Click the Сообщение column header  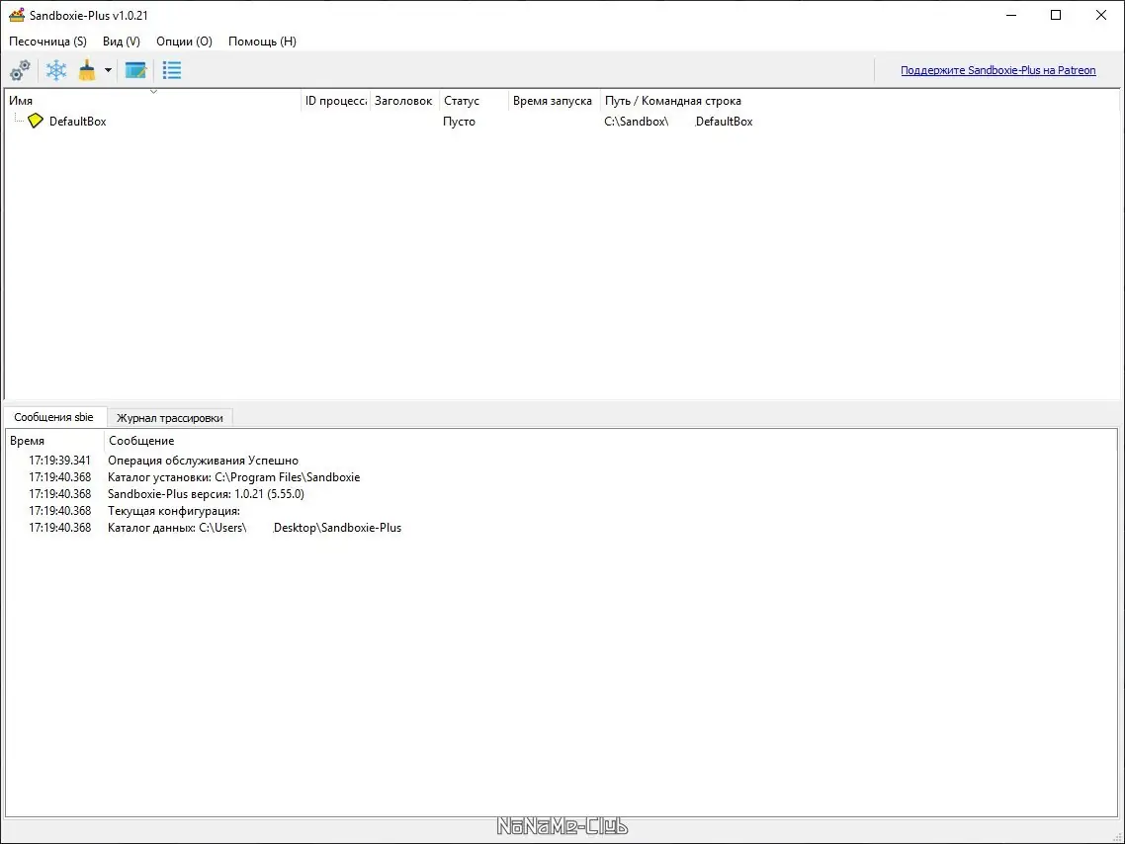click(x=611, y=441)
